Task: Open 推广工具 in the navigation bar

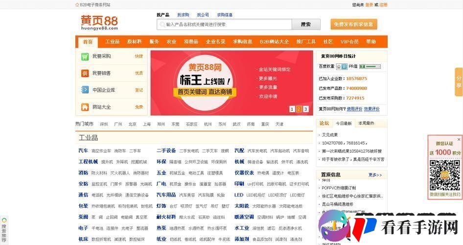Action: [306, 42]
